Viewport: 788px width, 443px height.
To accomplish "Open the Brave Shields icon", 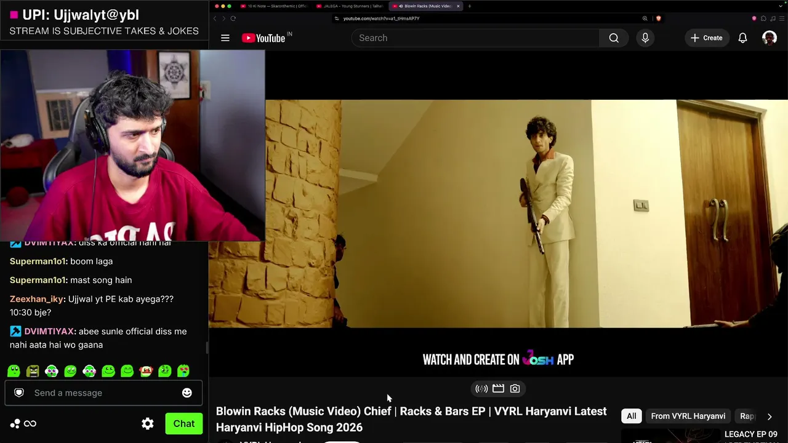I will 658,18.
